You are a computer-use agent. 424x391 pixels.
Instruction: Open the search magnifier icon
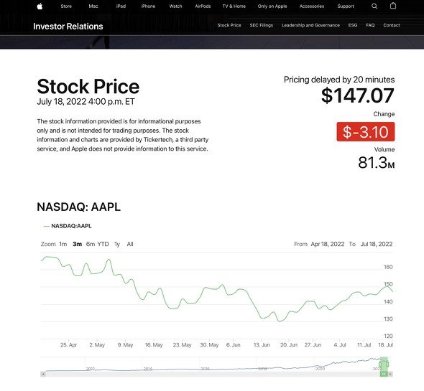click(374, 6)
